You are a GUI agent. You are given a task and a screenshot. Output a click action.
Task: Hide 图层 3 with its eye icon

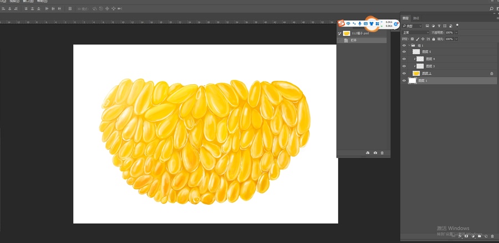click(x=404, y=66)
